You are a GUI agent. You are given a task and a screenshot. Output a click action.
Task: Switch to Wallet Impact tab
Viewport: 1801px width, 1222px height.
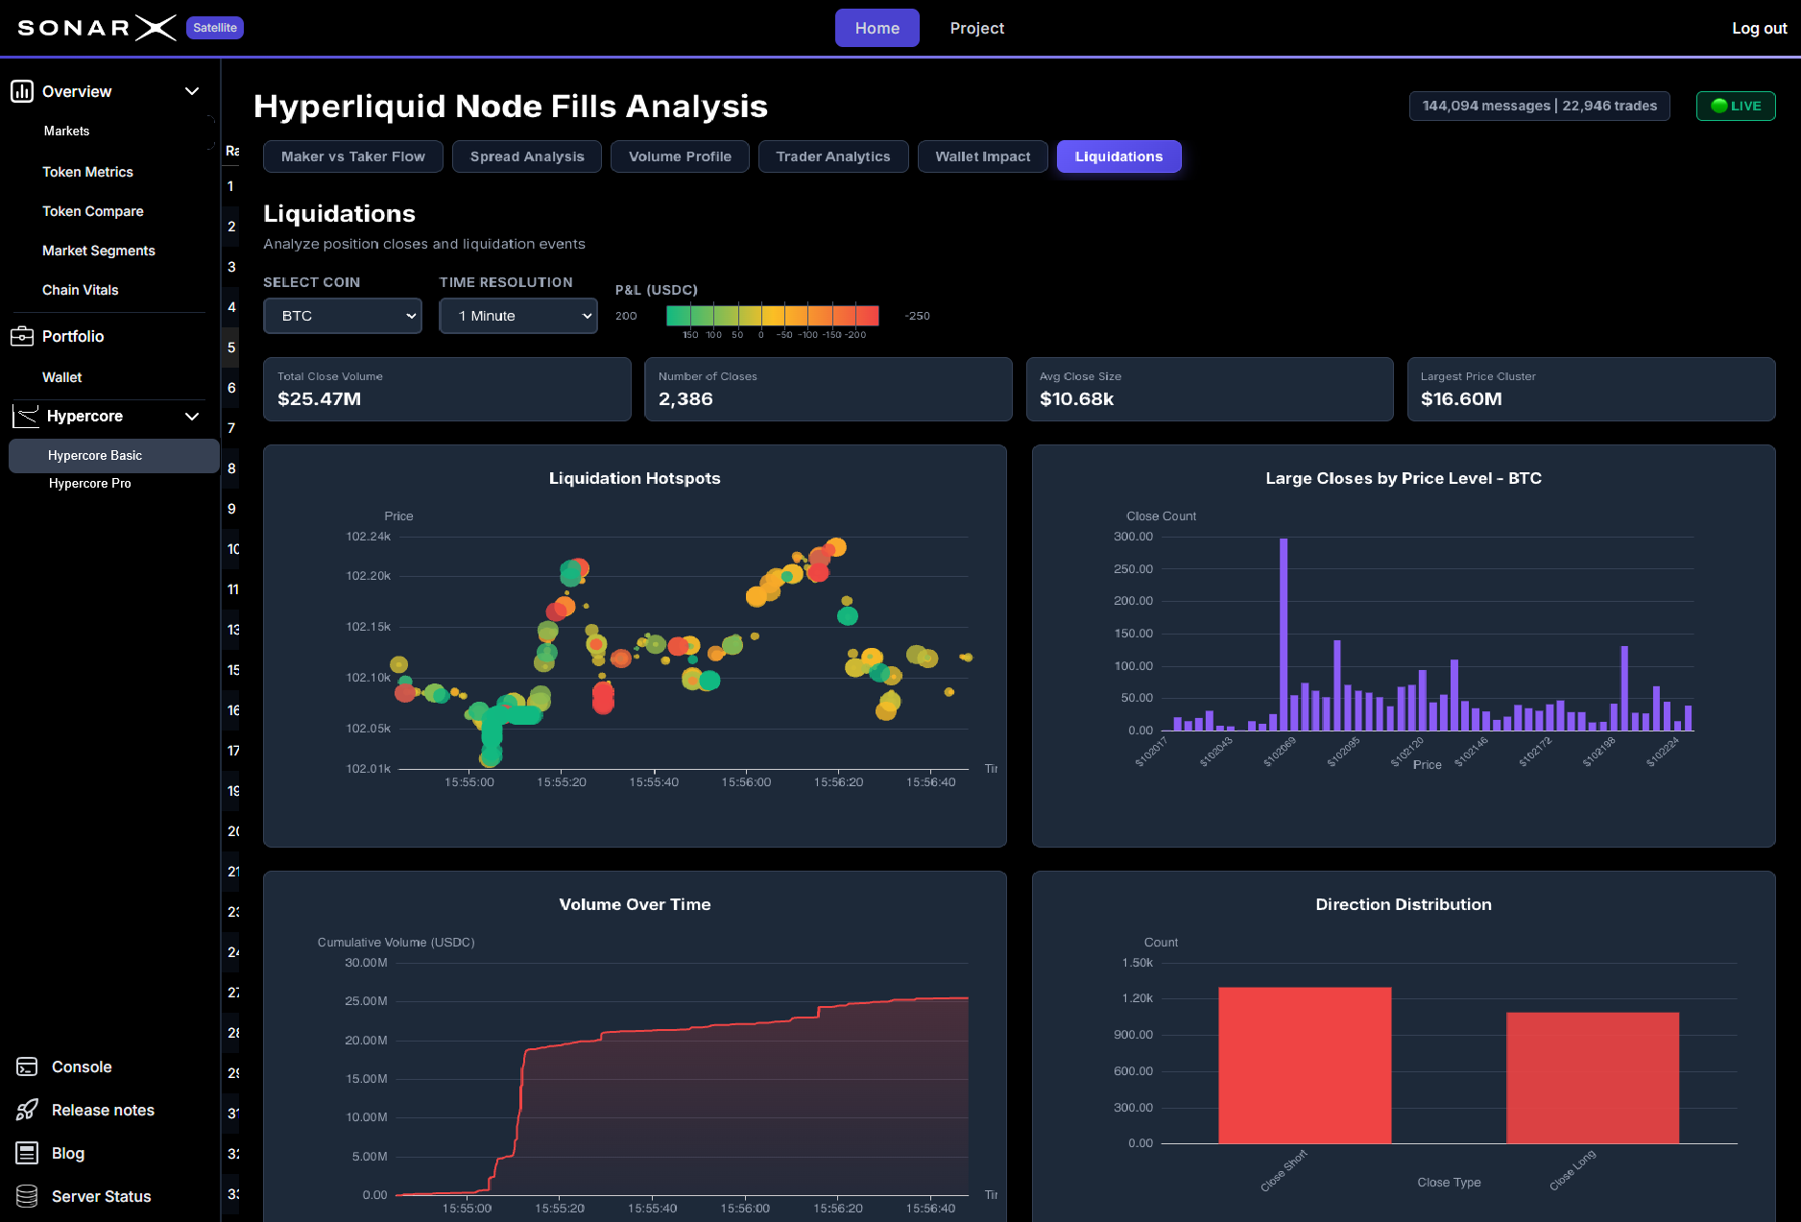coord(983,156)
